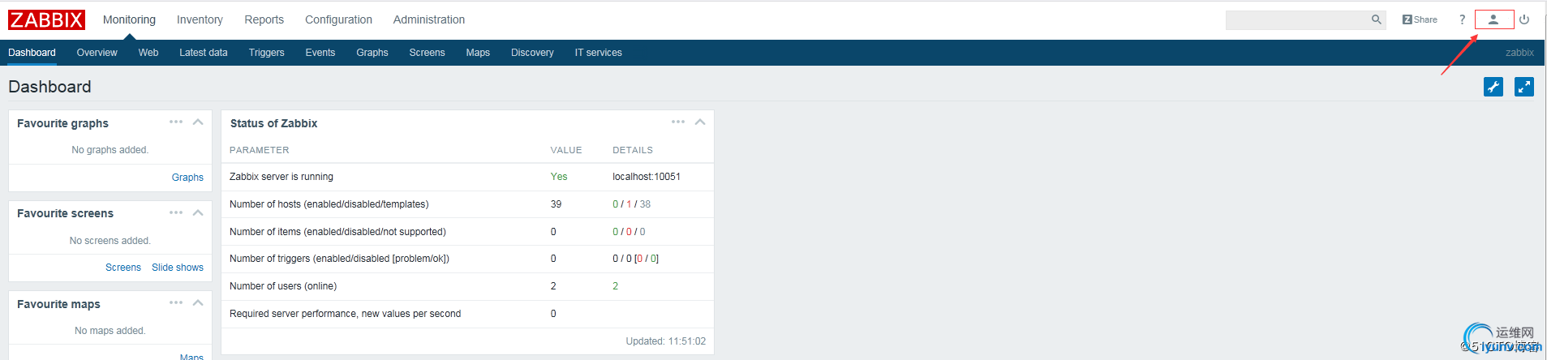Click the hosts value '39'
1547x360 pixels.
pos(556,204)
